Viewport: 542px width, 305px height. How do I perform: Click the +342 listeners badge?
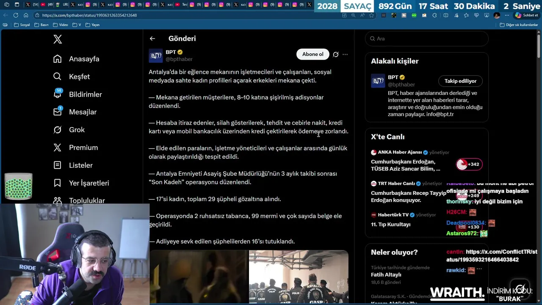pos(469,164)
